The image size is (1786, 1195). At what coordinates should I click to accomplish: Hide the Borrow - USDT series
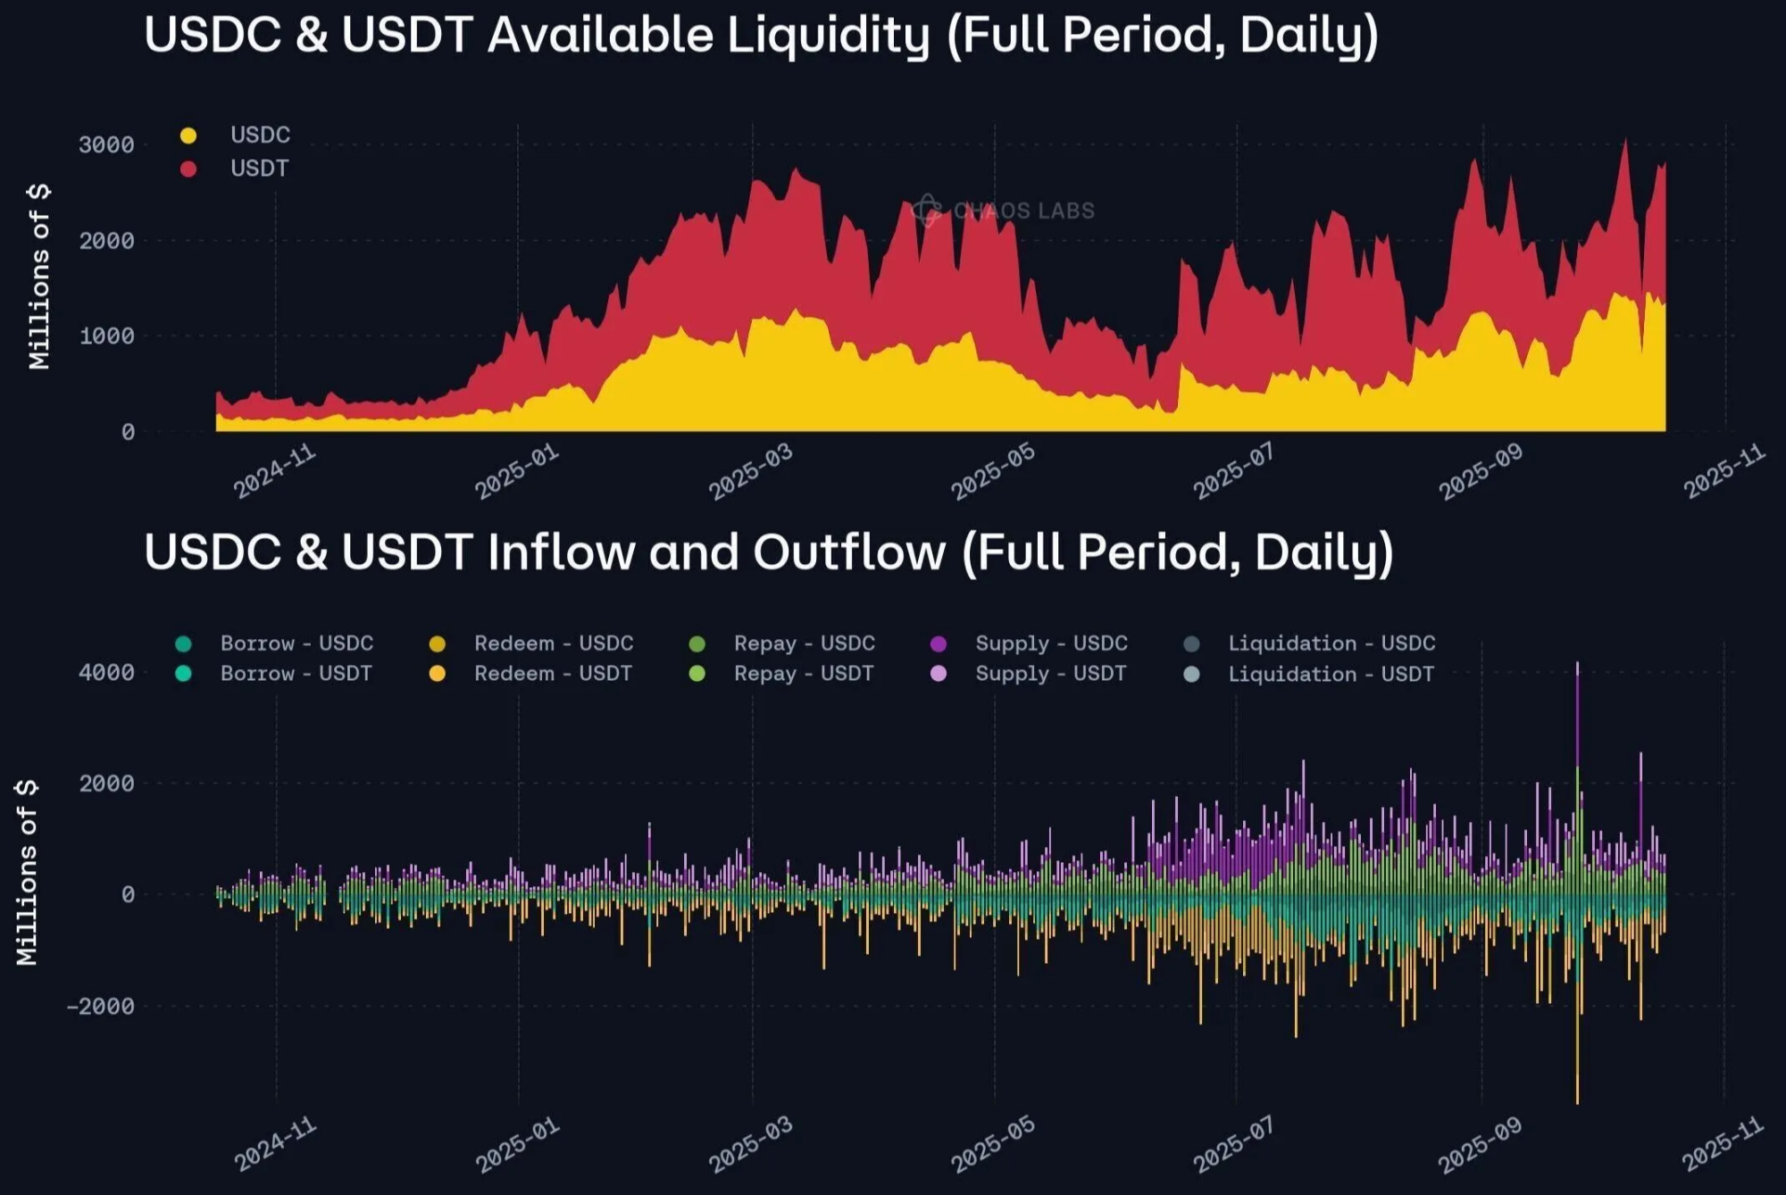[x=296, y=674]
